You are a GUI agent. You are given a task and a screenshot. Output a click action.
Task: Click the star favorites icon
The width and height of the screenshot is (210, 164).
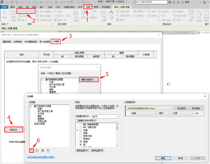pyautogui.click(x=178, y=2)
